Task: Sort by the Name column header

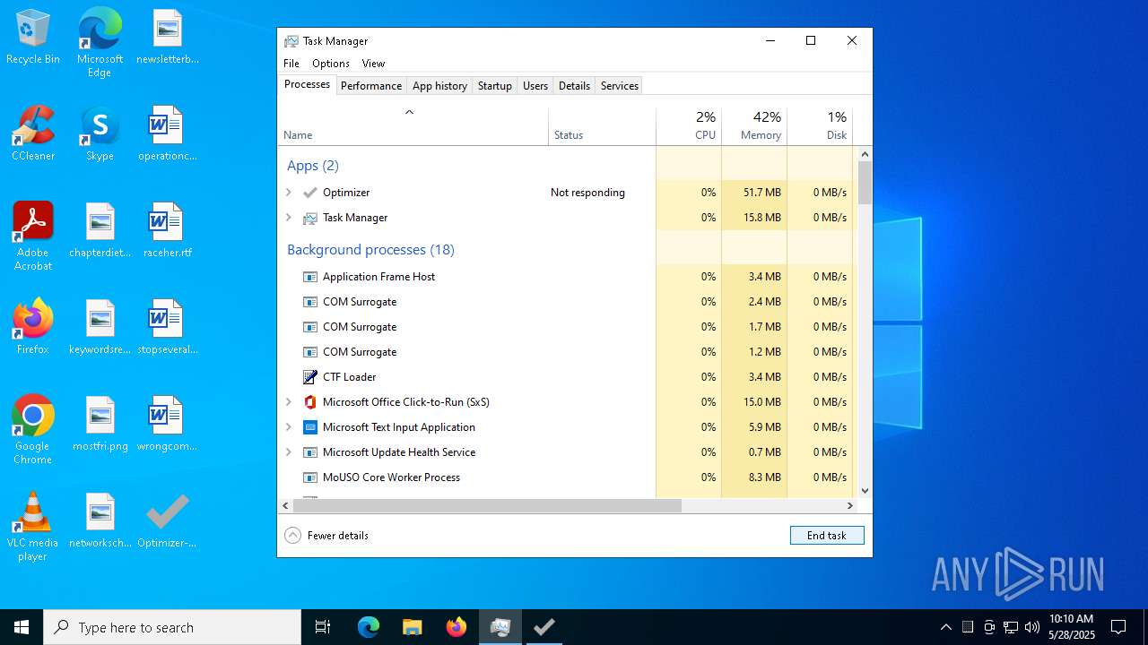Action: 413,126
